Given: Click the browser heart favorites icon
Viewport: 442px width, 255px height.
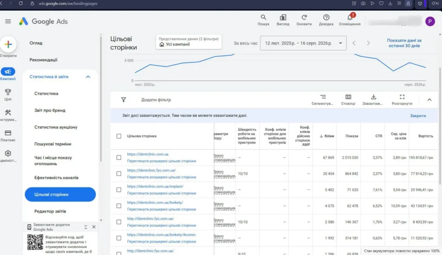Looking at the screenshot, I should pyautogui.click(x=381, y=3).
